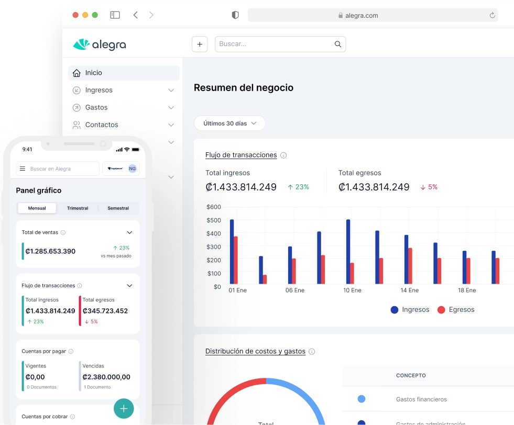Click the Ingresos blue legend dot
The height and width of the screenshot is (425, 514).
click(395, 310)
